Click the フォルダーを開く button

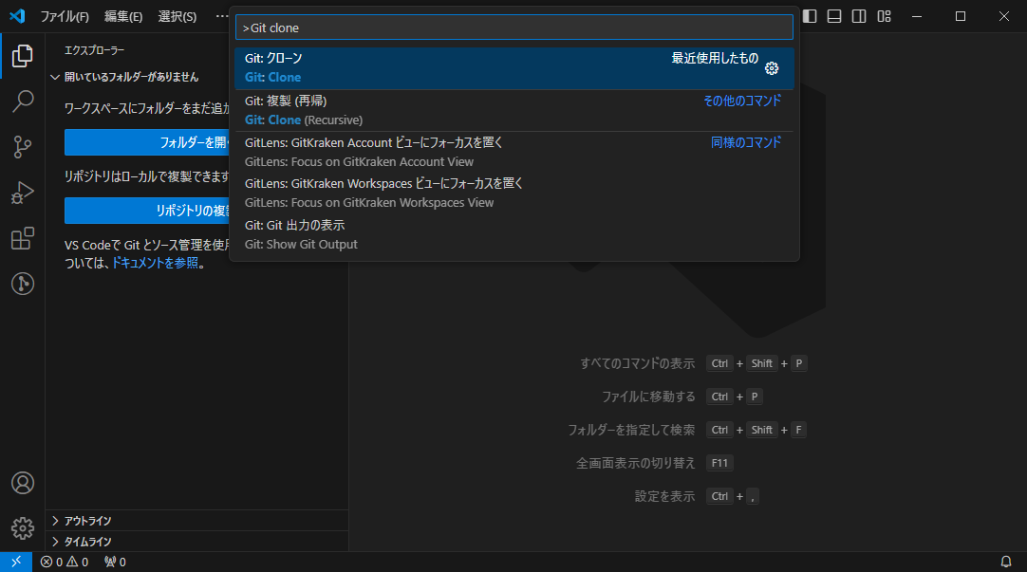pyautogui.click(x=147, y=142)
